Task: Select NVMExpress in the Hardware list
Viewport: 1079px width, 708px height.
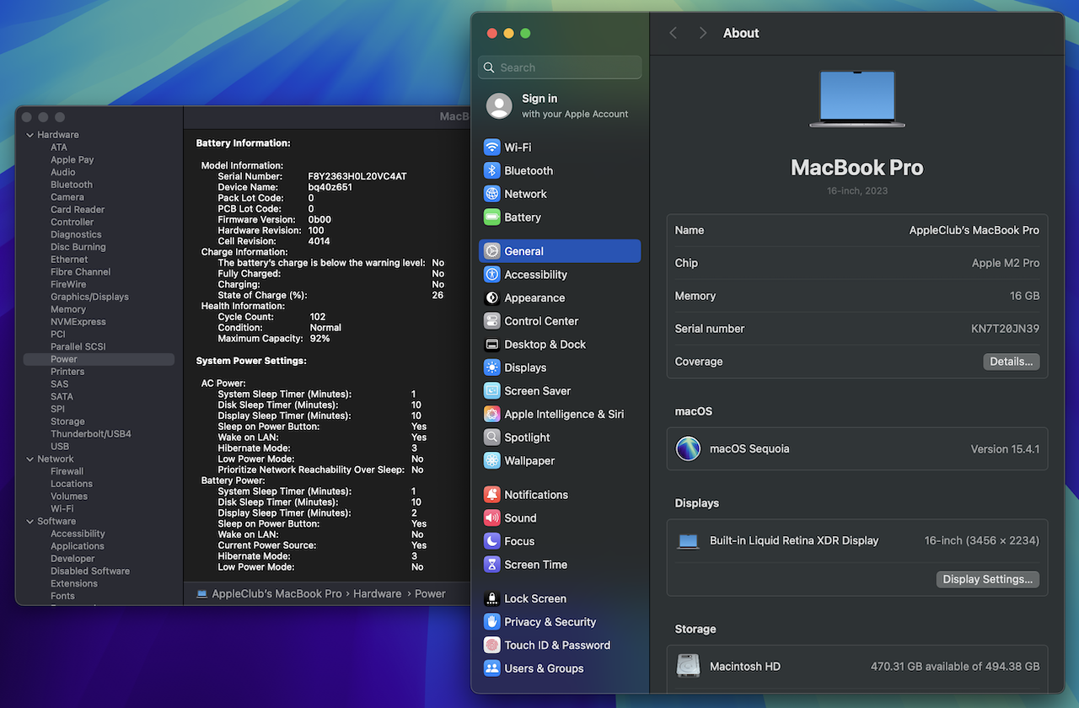Action: coord(78,322)
